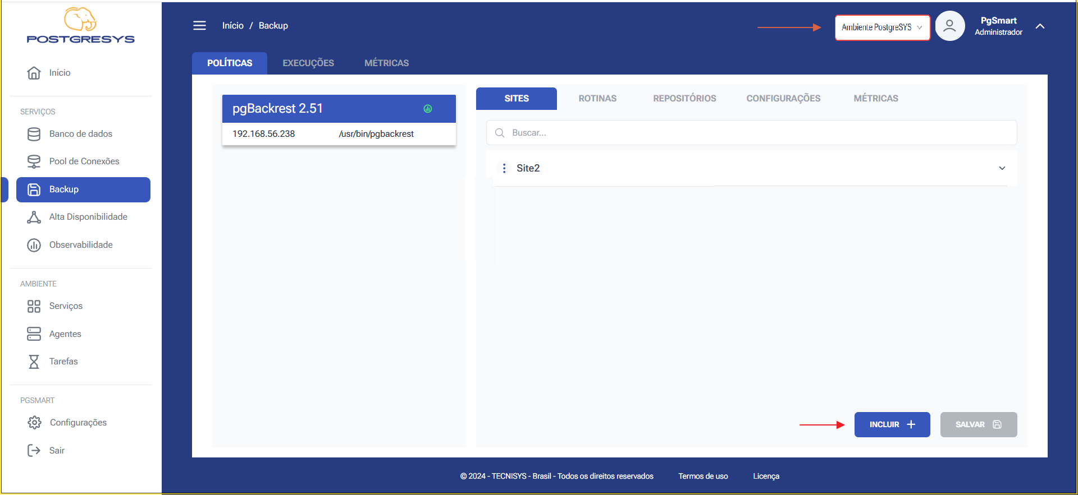Viewport: 1078px width, 495px height.
Task: Select the ROTINAS tab
Action: 597,99
